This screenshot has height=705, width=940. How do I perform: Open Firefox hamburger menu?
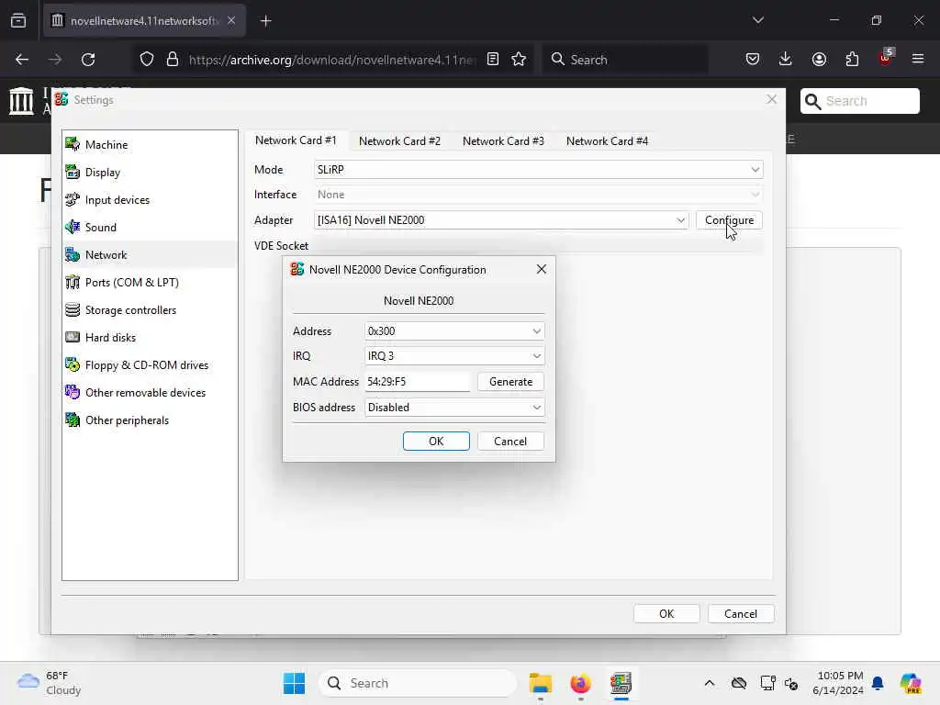click(x=918, y=59)
